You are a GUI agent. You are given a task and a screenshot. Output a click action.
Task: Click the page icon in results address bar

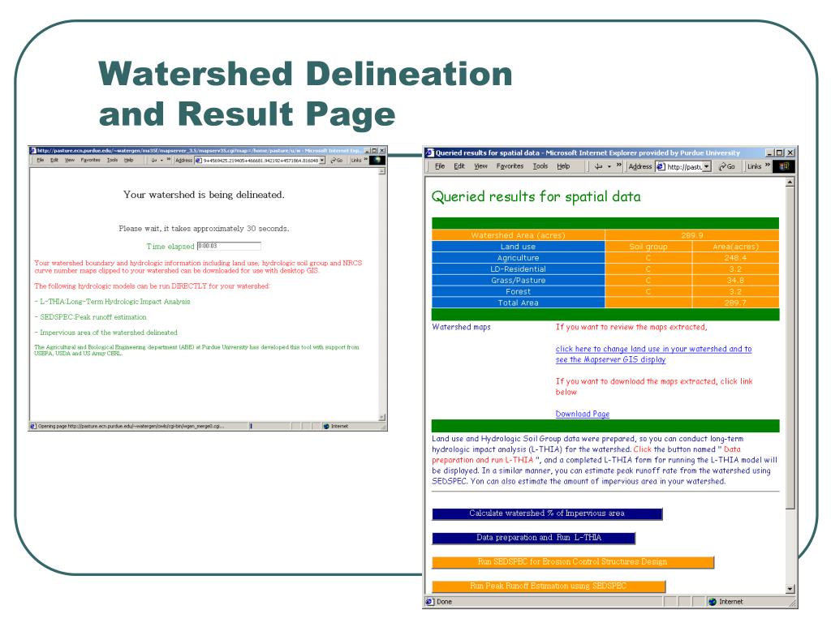point(661,167)
